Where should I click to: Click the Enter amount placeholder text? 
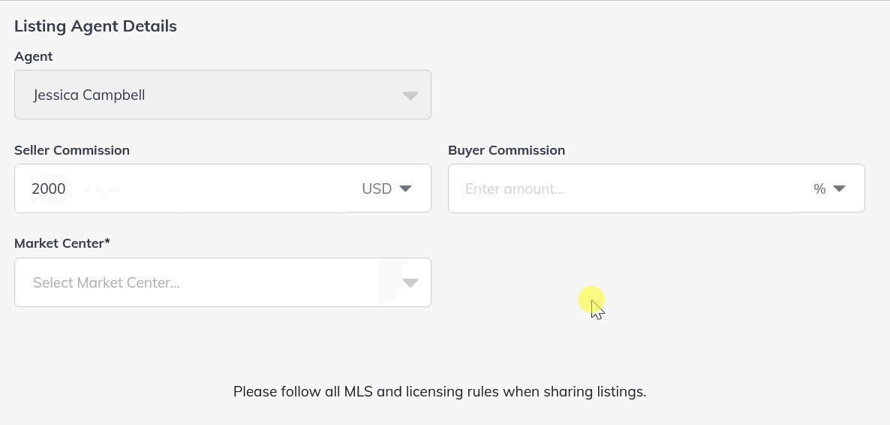tap(515, 188)
